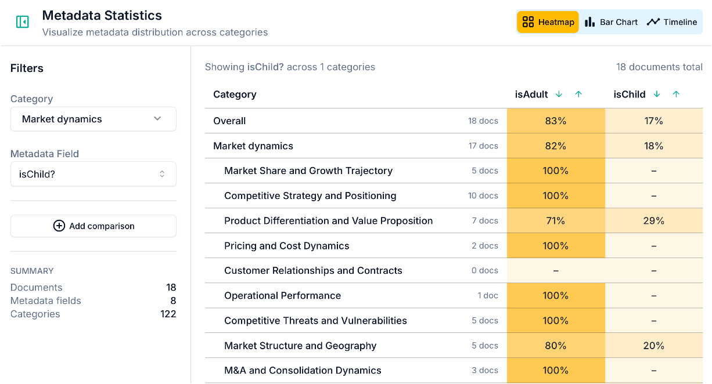Click the Bar Chart icon
The width and height of the screenshot is (712, 384).
tap(590, 22)
